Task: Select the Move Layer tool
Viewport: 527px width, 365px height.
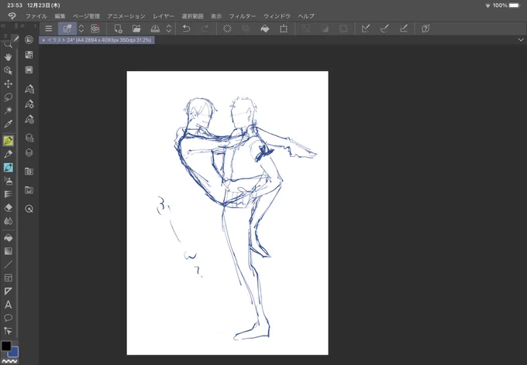Action: (x=8, y=84)
